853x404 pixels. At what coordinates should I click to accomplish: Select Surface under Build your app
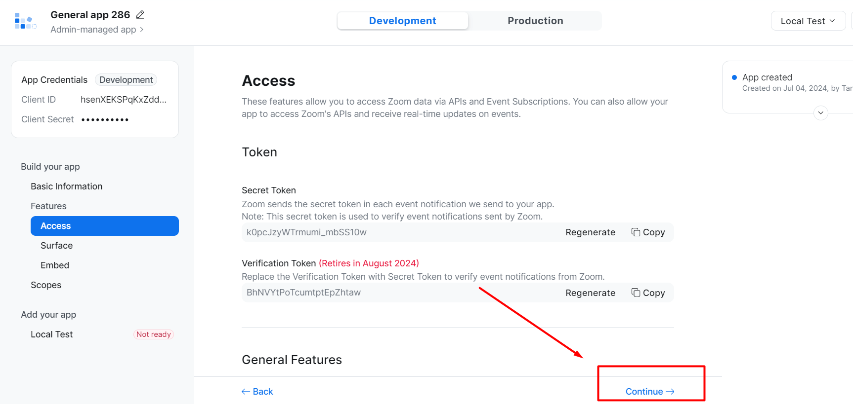(56, 245)
